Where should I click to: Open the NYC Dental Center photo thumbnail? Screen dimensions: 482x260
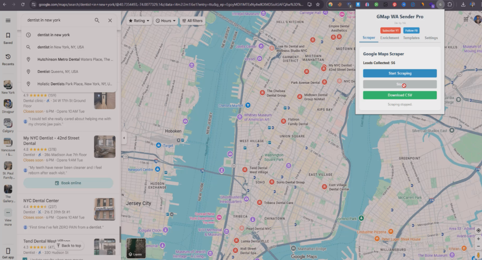coord(104,209)
